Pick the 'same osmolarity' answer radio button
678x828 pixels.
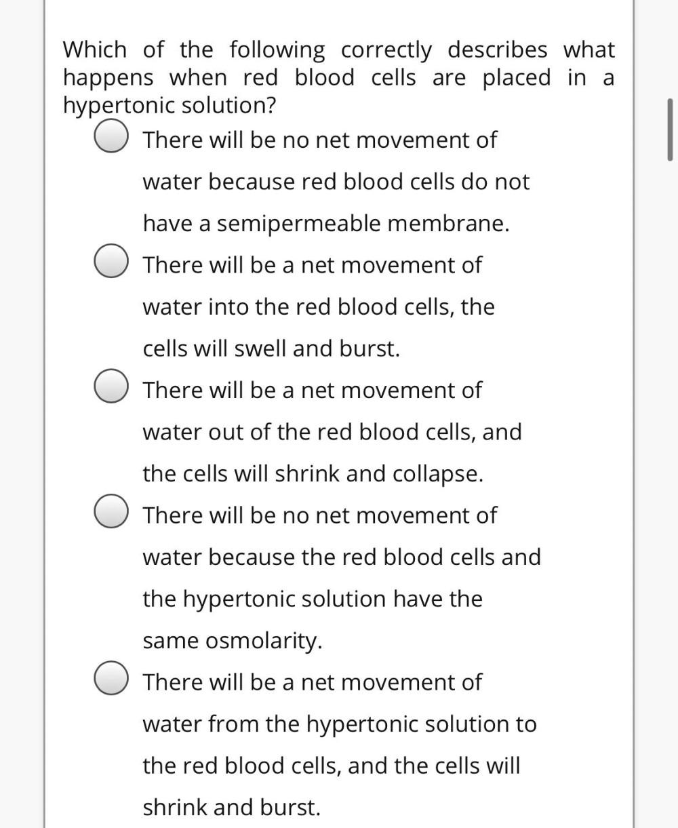112,513
